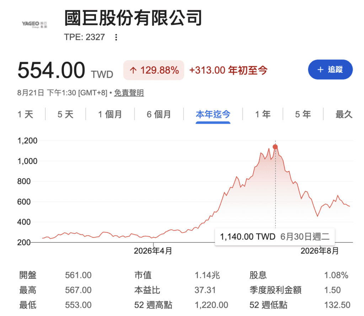The image size is (364, 316).
Task: Click the 本益比 value 37.31
Action: pos(205,290)
